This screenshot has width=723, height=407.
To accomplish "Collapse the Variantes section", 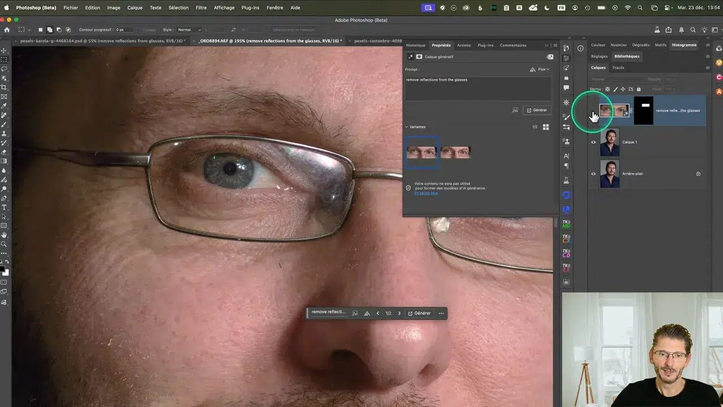I will (407, 127).
